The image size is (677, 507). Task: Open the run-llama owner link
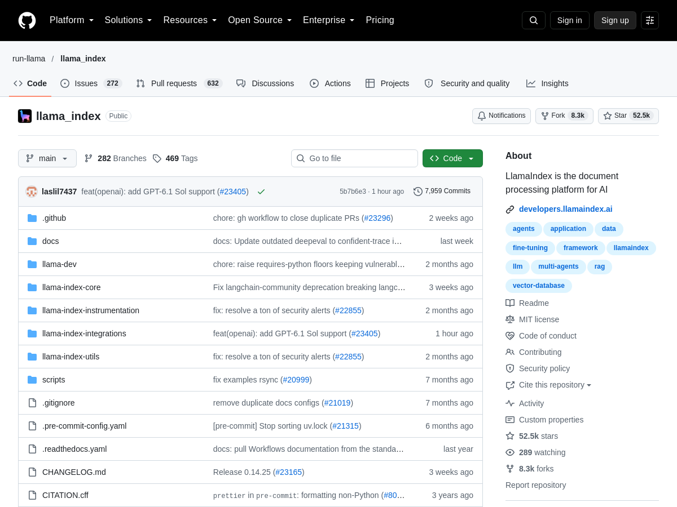click(x=29, y=59)
